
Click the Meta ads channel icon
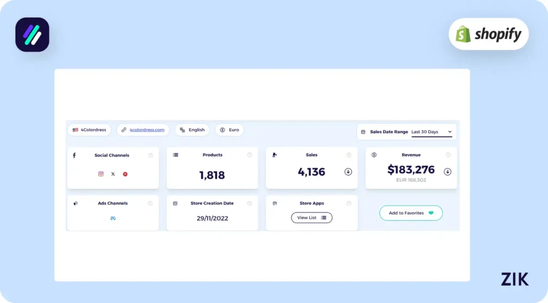click(x=113, y=218)
